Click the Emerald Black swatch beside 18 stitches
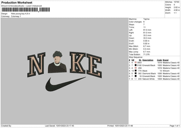The width and height of the screenshot is (181, 128). pos(136,76)
